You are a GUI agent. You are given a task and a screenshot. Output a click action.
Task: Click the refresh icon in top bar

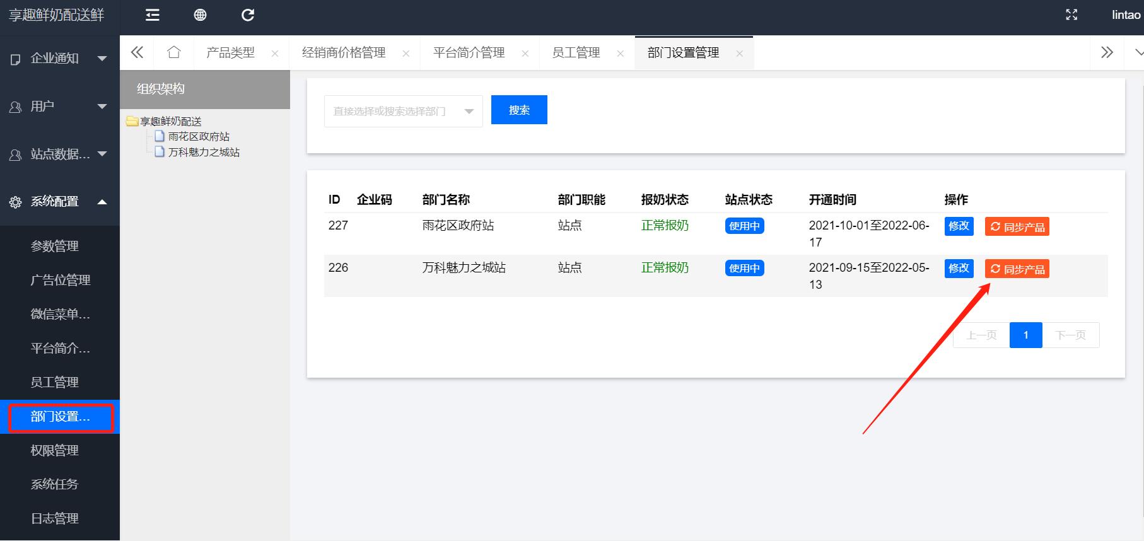coord(248,15)
